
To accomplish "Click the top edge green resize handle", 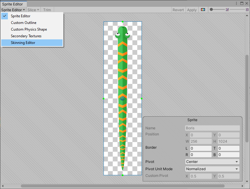I will tap(122, 22).
